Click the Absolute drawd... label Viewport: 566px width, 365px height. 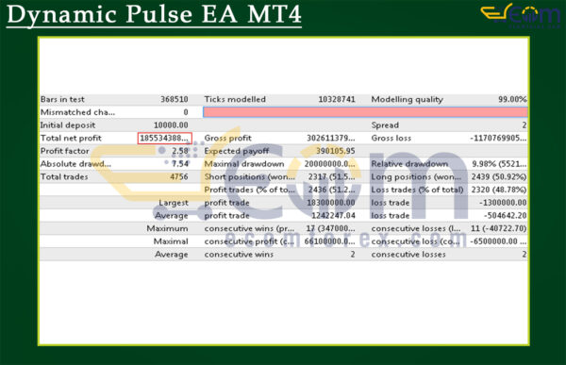[x=75, y=164]
